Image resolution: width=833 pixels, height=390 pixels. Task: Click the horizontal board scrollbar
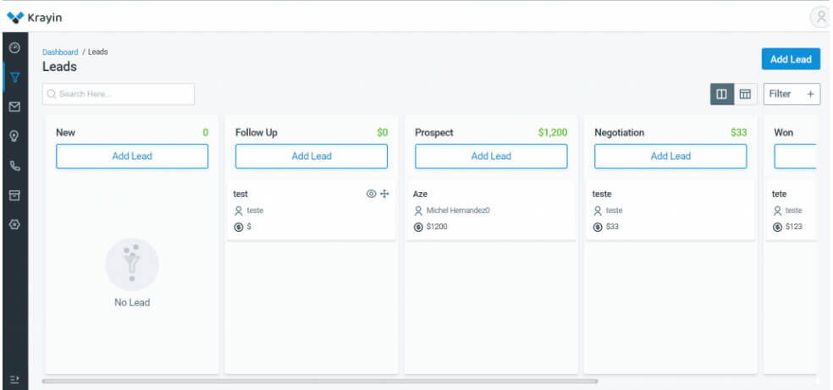[320, 381]
